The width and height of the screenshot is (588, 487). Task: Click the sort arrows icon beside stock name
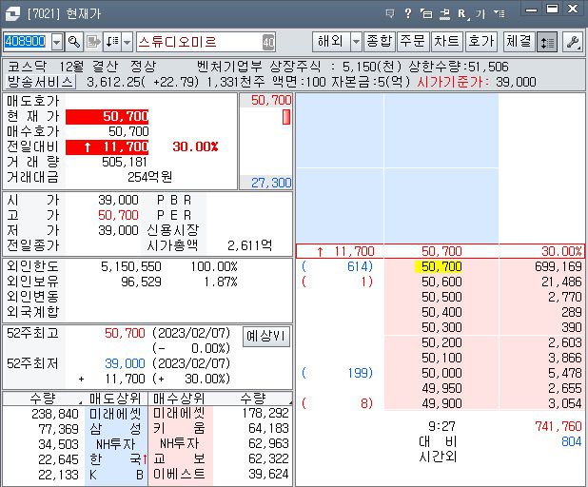[111, 42]
